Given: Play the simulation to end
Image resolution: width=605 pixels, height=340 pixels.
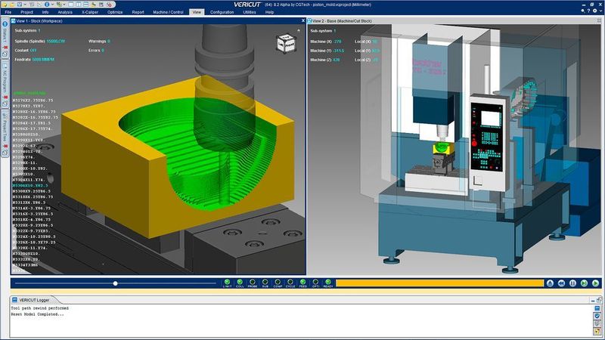Looking at the screenshot, I should coord(595,283).
